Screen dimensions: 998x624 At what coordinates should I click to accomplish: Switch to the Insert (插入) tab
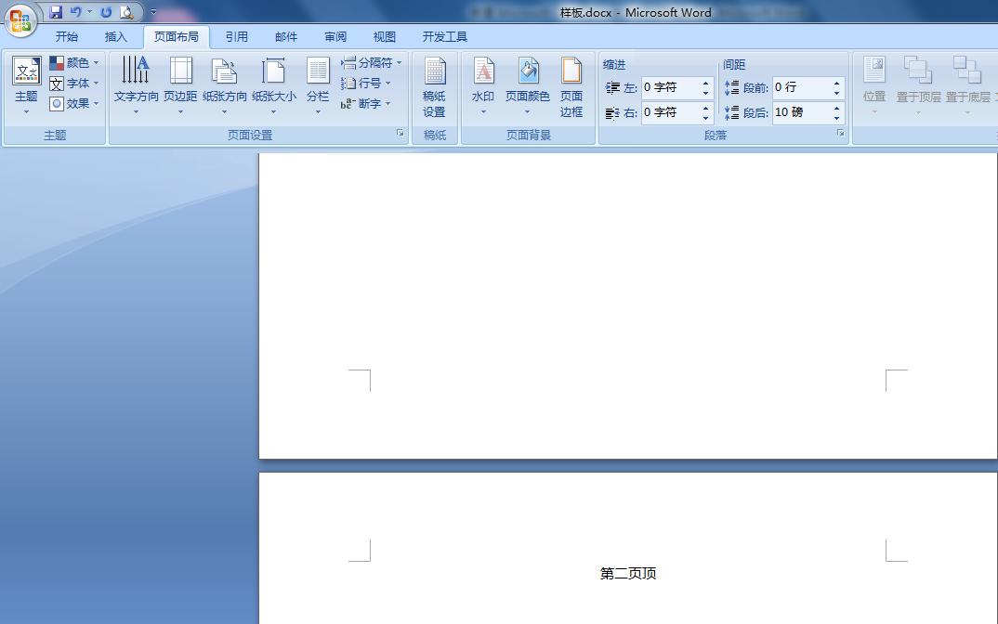116,36
